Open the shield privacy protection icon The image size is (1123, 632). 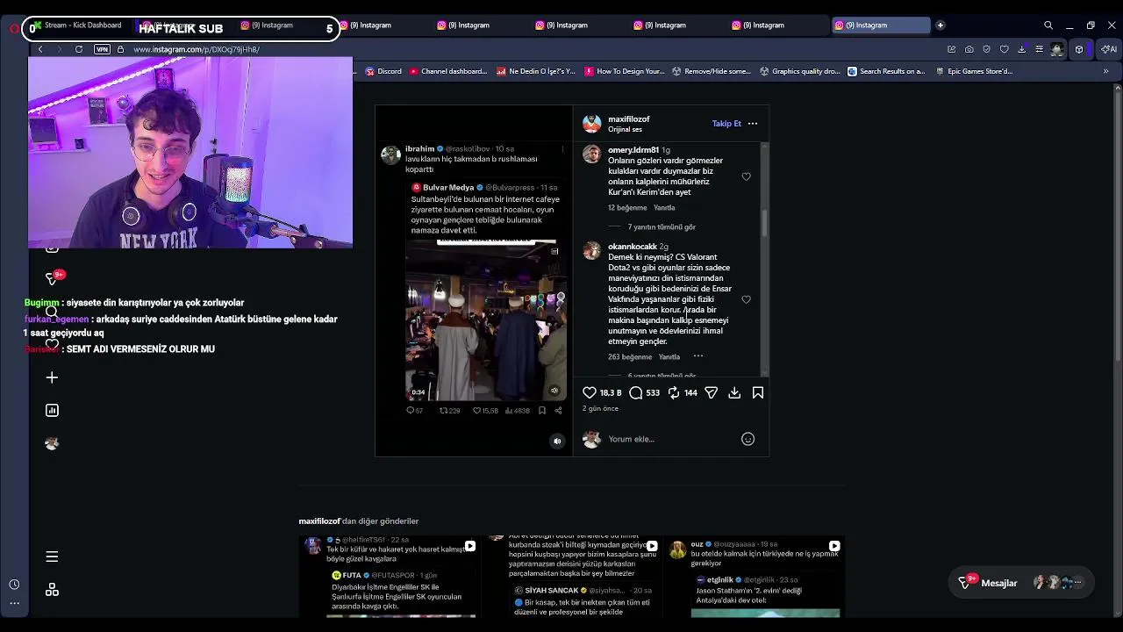pos(987,49)
